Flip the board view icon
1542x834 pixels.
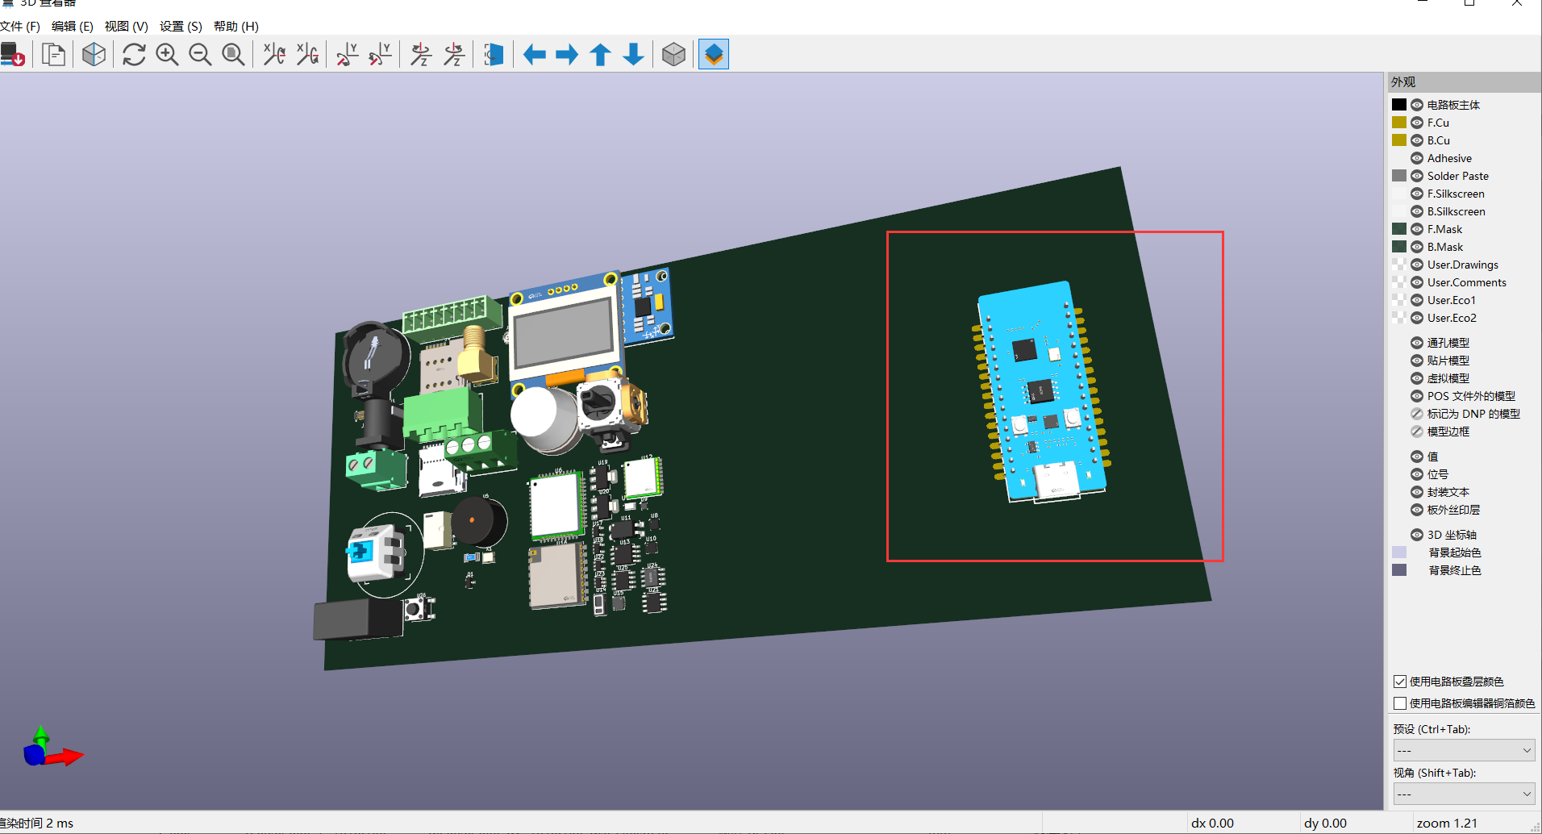pyautogui.click(x=494, y=55)
